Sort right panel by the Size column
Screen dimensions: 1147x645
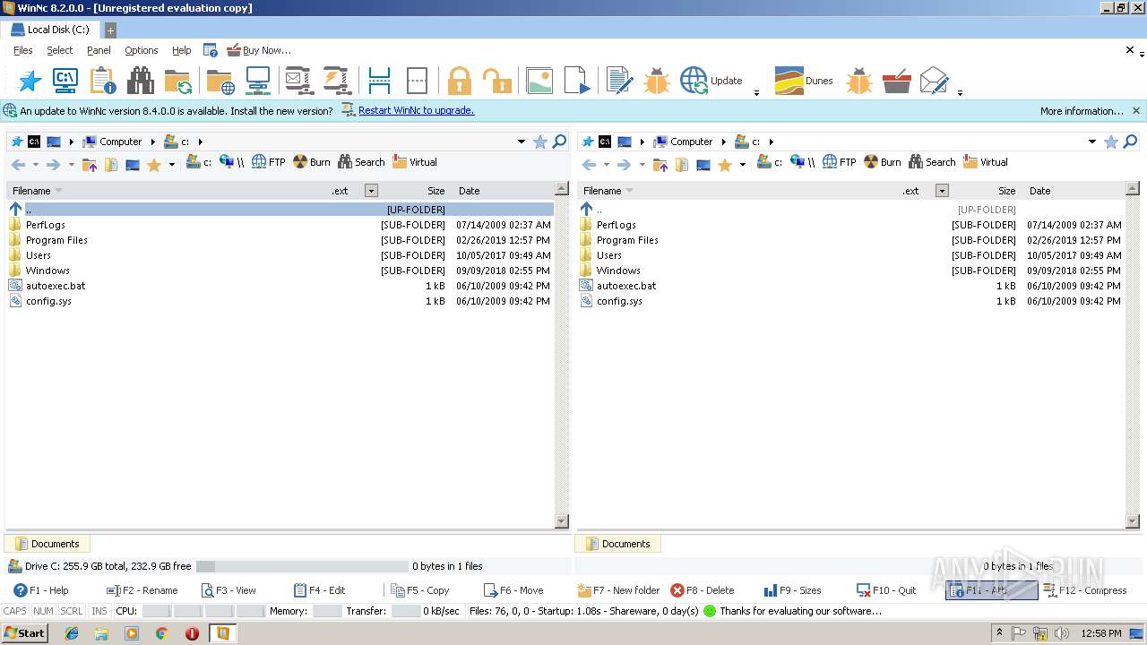coord(1007,191)
